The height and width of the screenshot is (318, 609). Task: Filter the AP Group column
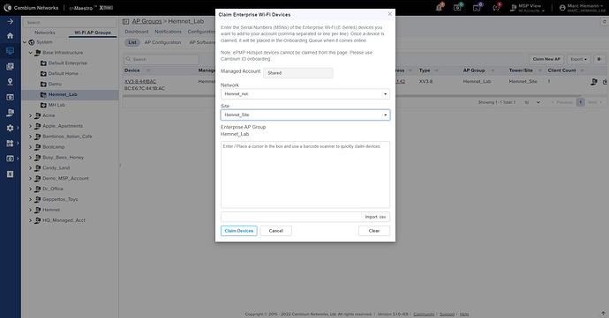[492, 70]
